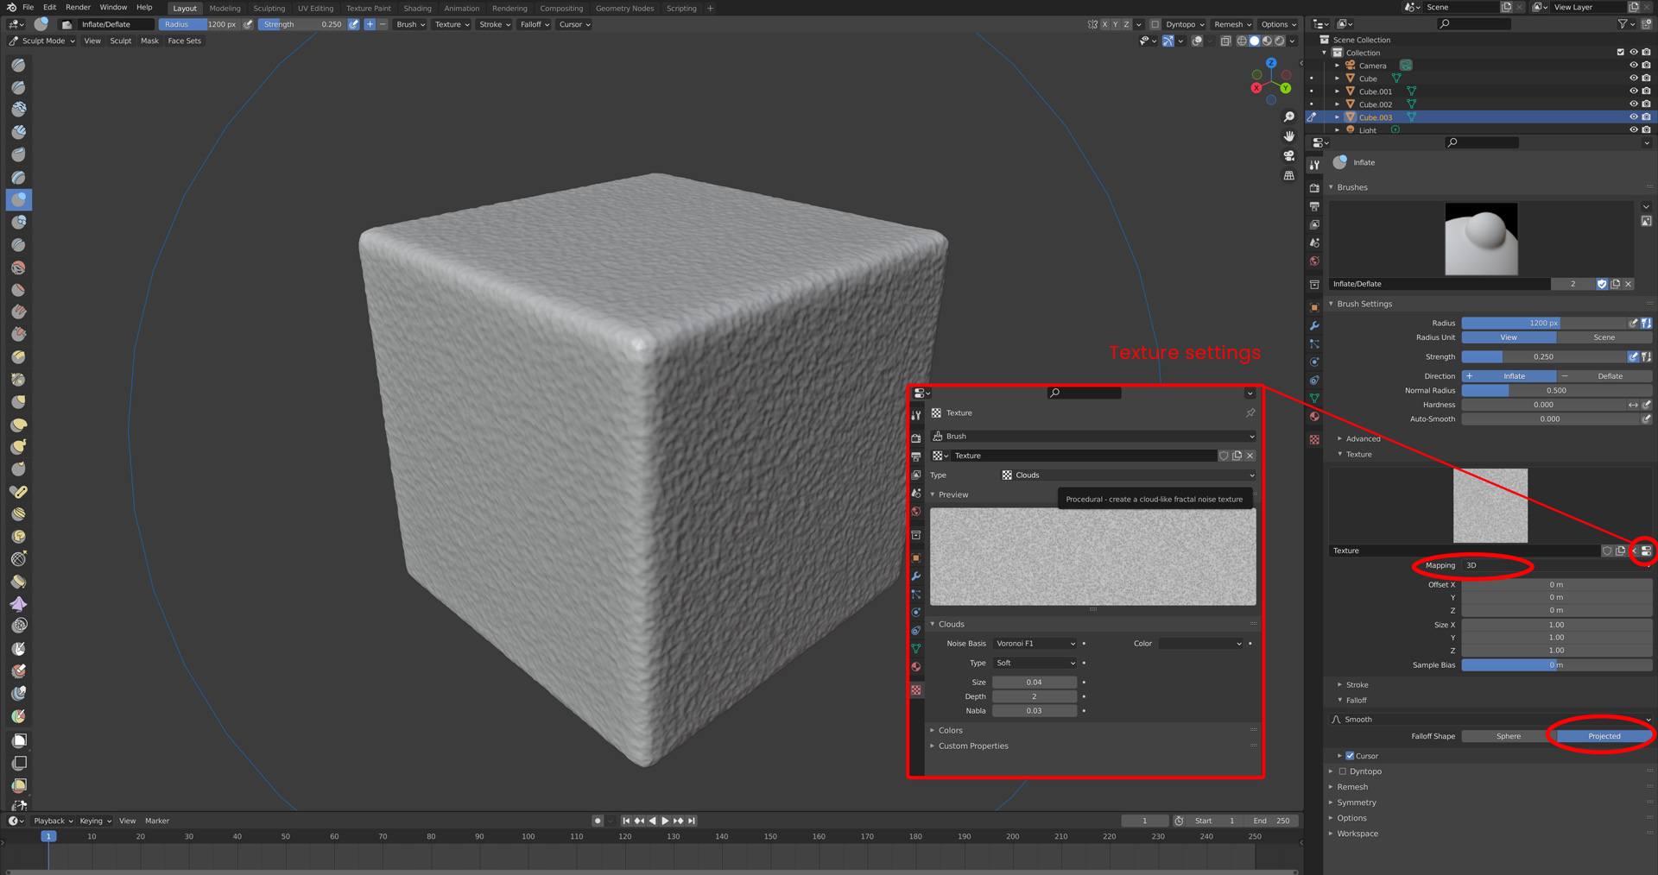Disable Cube.002 in renders via camera toggle
1658x875 pixels.
coord(1646,104)
